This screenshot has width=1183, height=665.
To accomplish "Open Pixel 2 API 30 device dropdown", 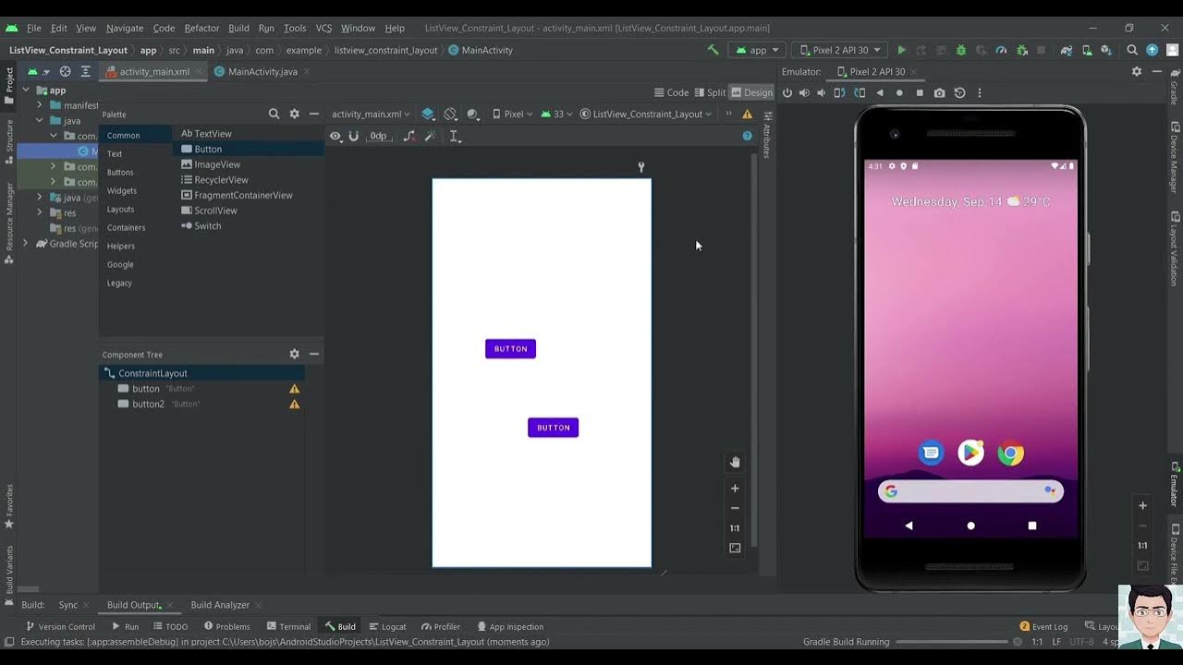I will click(x=839, y=50).
